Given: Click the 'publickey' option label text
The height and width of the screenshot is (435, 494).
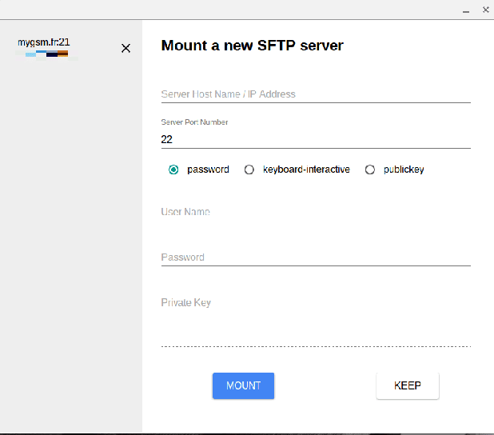Looking at the screenshot, I should tap(404, 170).
